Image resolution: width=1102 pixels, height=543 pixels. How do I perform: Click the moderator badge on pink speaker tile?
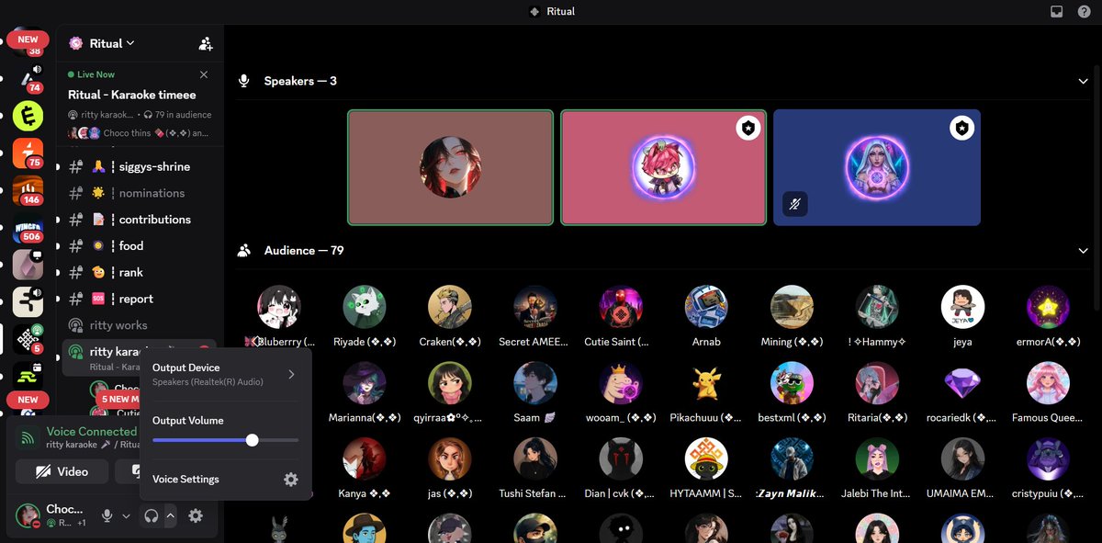point(748,129)
